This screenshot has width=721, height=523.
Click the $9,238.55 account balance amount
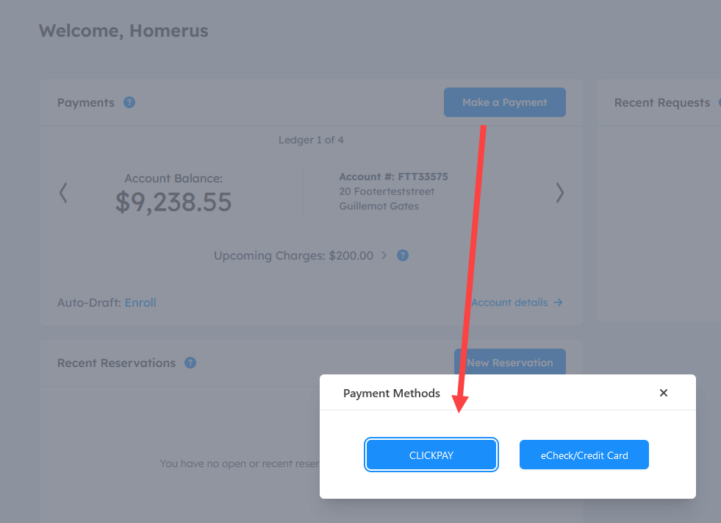click(173, 202)
